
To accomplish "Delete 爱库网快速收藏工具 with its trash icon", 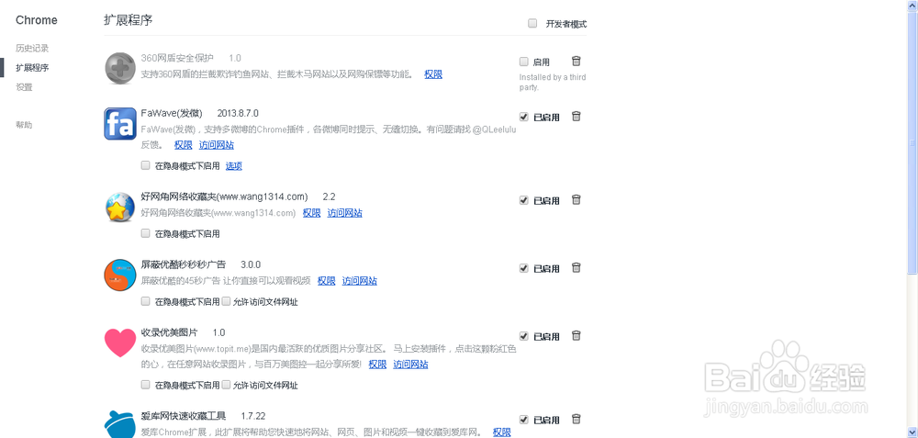I will click(x=577, y=419).
